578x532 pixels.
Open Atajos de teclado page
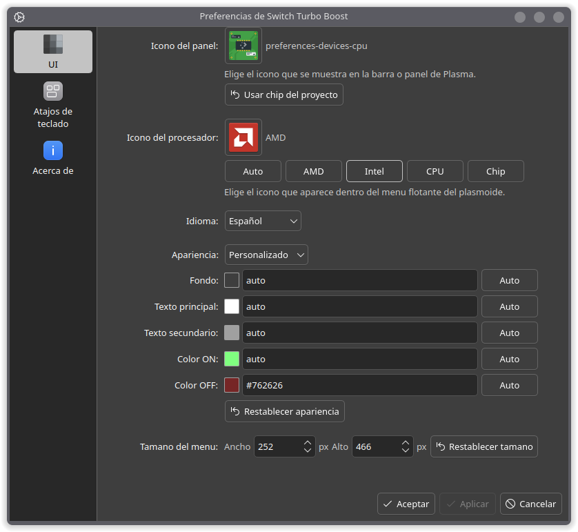coord(52,105)
